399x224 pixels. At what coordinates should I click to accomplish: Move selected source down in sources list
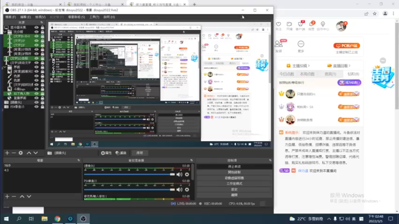click(35, 153)
